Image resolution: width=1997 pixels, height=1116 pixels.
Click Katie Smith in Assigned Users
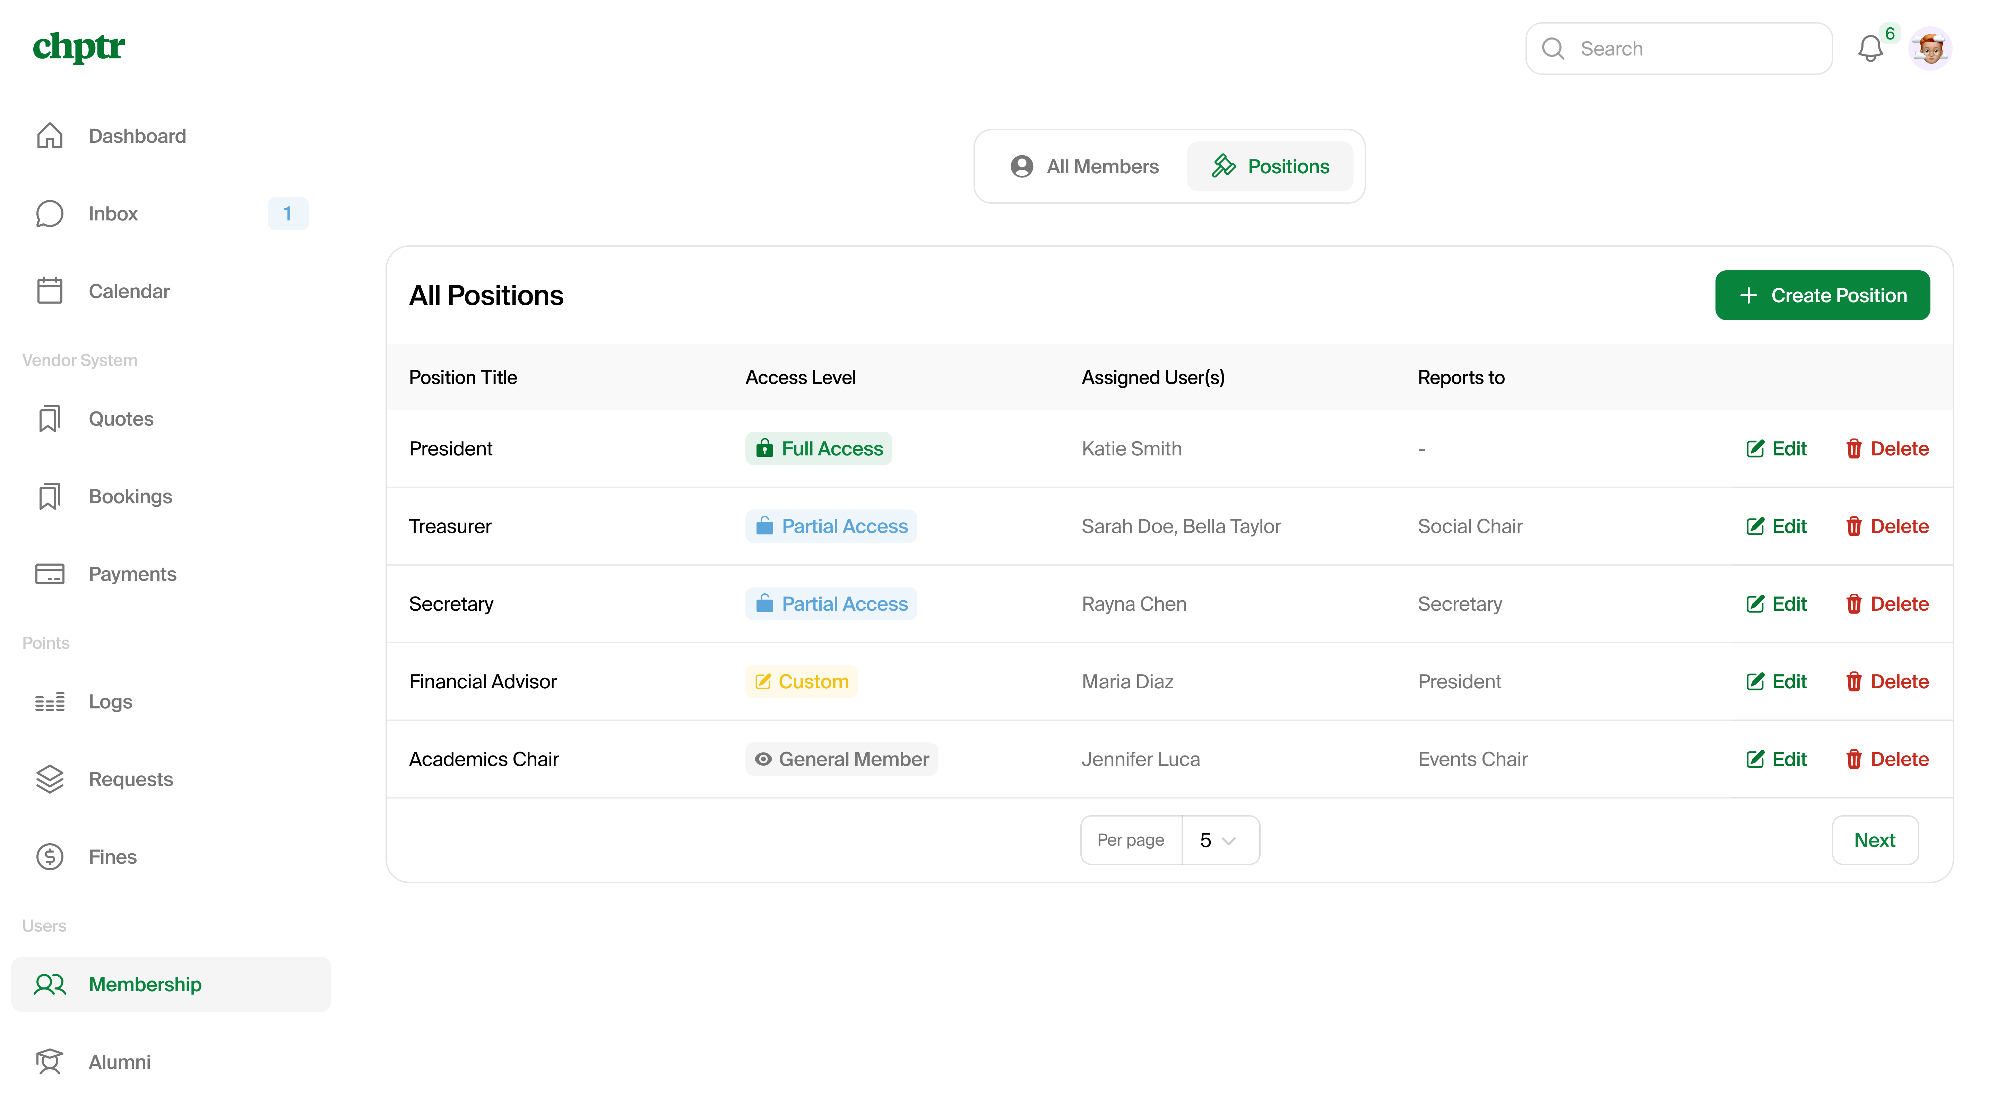[1132, 449]
